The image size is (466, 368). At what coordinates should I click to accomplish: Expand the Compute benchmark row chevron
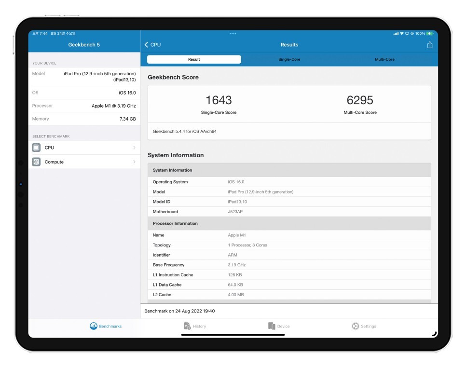[x=134, y=162]
